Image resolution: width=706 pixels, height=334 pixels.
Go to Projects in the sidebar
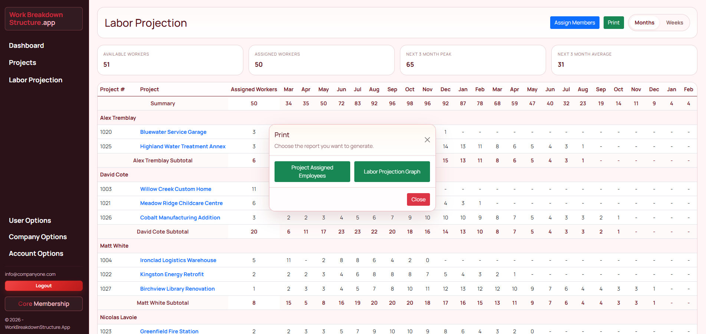pyautogui.click(x=23, y=63)
